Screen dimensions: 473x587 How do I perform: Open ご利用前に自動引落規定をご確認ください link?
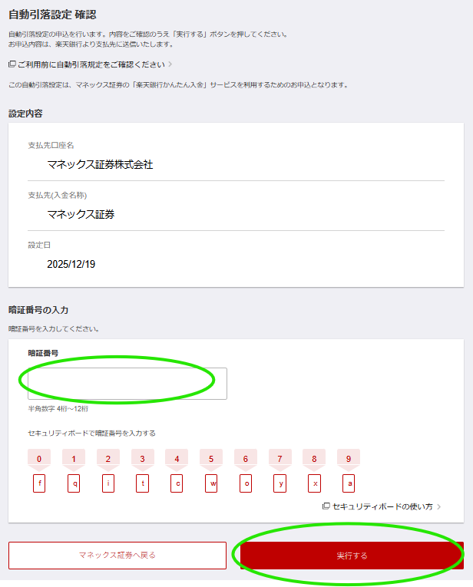91,64
